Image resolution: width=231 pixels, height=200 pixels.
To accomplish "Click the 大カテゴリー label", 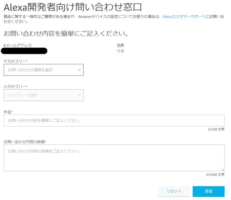I will (16, 61).
